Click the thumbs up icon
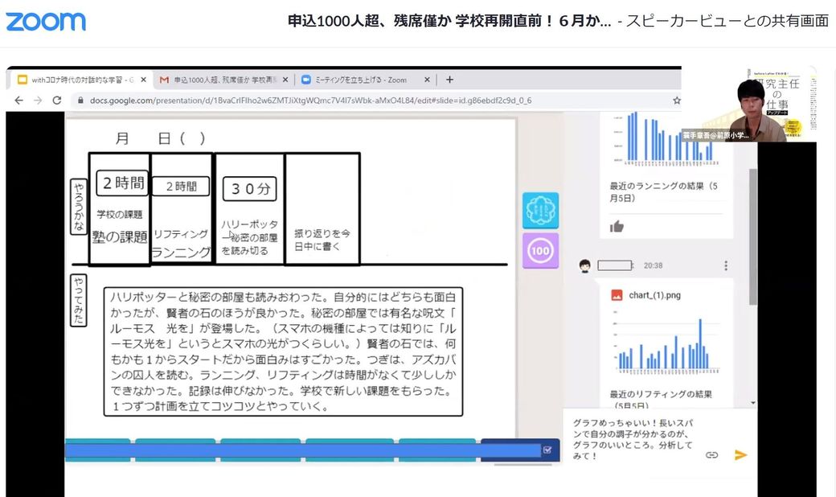836x497 pixels. pos(617,226)
